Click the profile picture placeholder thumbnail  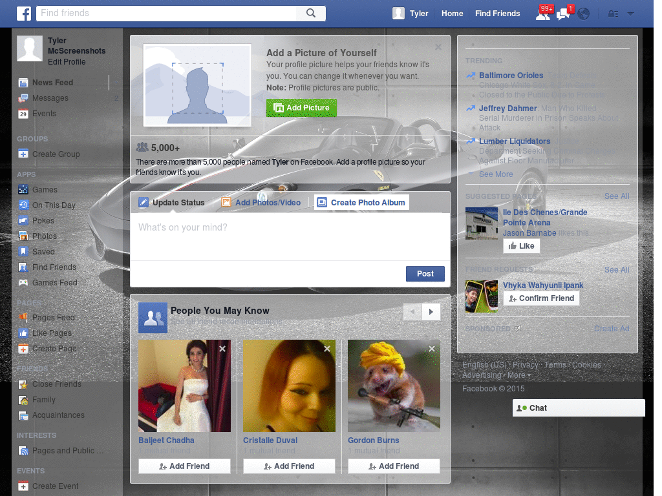(x=197, y=85)
